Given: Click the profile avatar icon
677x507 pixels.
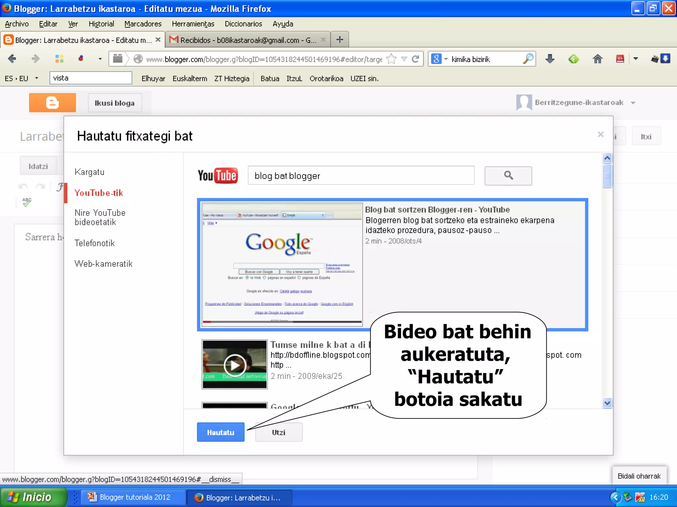Looking at the screenshot, I should [524, 103].
